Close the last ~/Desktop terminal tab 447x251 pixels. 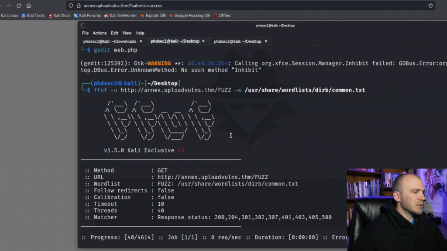click(x=266, y=41)
